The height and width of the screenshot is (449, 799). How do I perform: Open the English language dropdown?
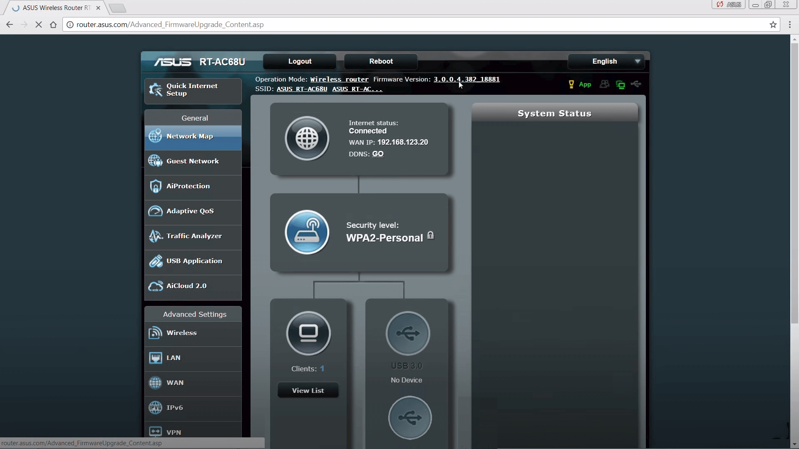tap(606, 62)
